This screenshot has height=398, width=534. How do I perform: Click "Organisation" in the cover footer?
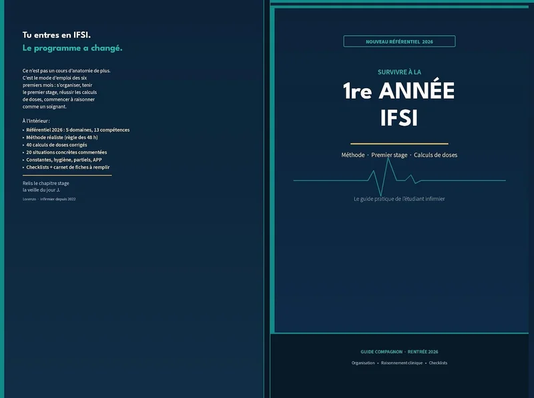click(363, 363)
